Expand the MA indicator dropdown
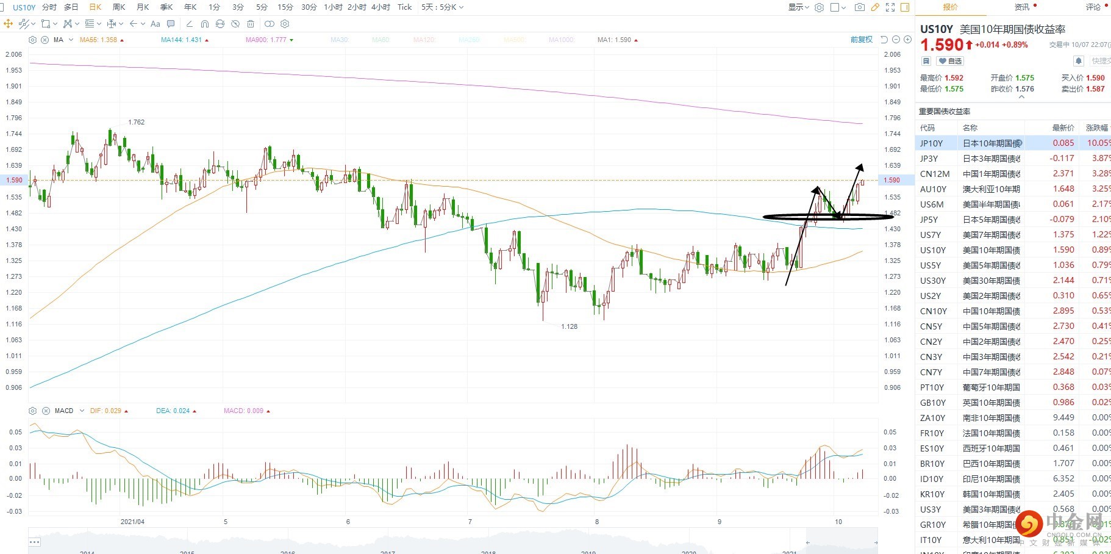The height and width of the screenshot is (554, 1111). coord(71,40)
